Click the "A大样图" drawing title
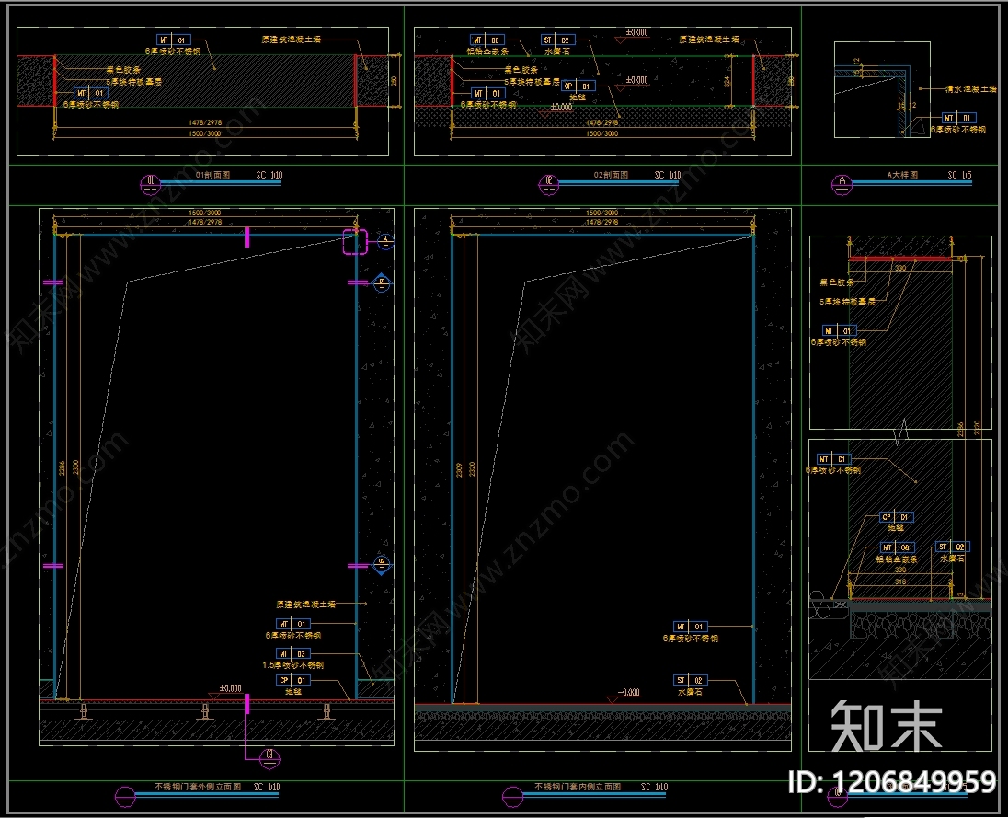Screen dimensions: 1008x818 pyautogui.click(x=902, y=175)
